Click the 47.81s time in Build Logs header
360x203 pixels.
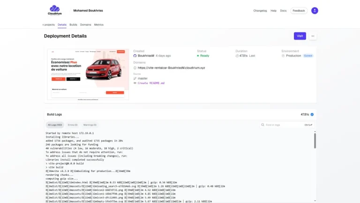305,114
